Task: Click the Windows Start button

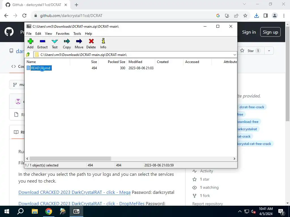Action: pos(7,211)
